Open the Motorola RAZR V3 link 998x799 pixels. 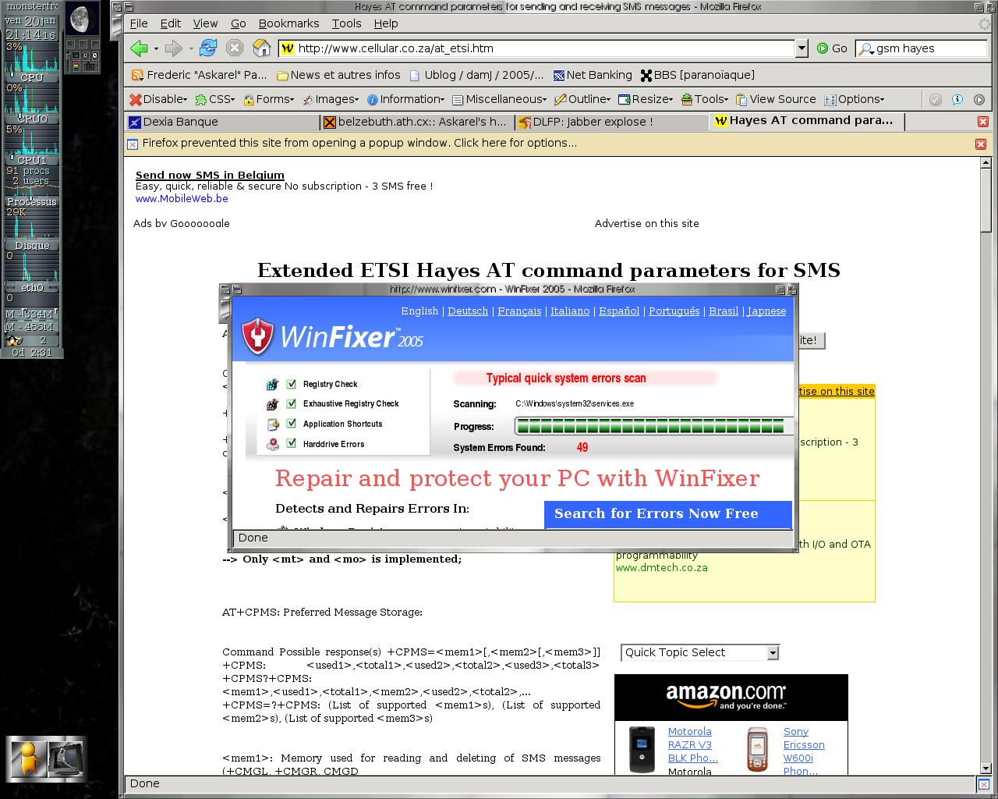coord(690,744)
